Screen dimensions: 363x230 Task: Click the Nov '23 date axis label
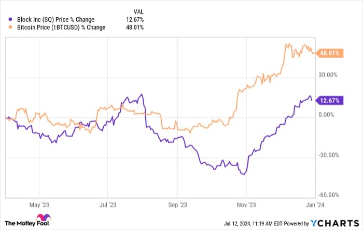click(246, 205)
